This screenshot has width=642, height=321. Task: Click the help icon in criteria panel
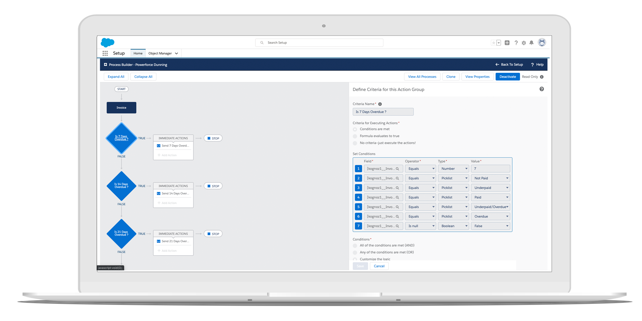pyautogui.click(x=541, y=89)
